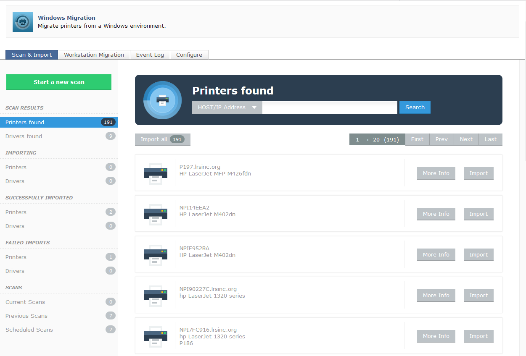Viewport: 526px width, 356px height.
Task: Click printer icon for NPI7FC916.lrsinc.org
Action: point(155,336)
